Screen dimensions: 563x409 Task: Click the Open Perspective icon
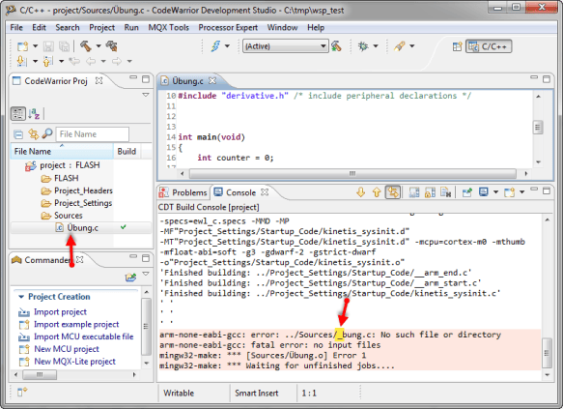pyautogui.click(x=457, y=46)
